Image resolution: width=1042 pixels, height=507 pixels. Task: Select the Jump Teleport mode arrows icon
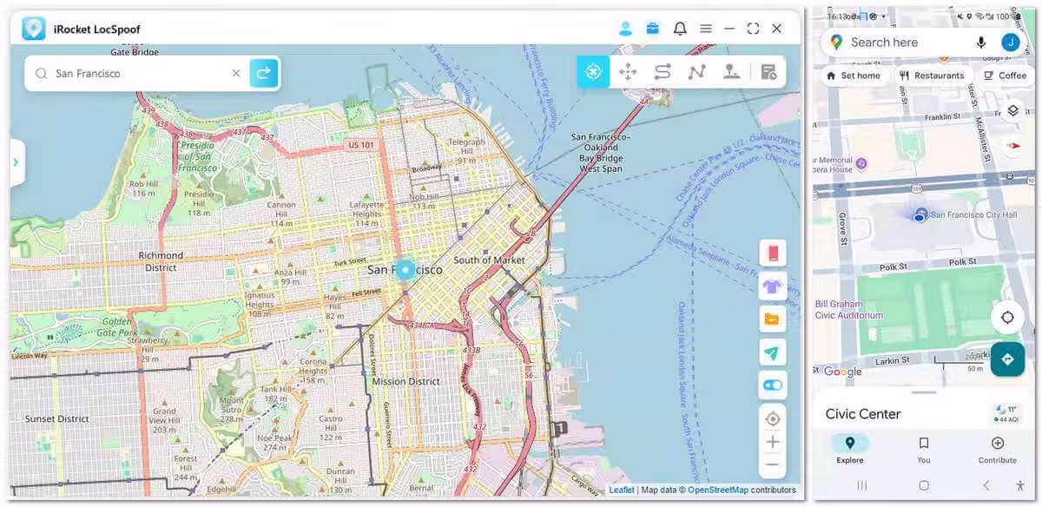tap(628, 72)
